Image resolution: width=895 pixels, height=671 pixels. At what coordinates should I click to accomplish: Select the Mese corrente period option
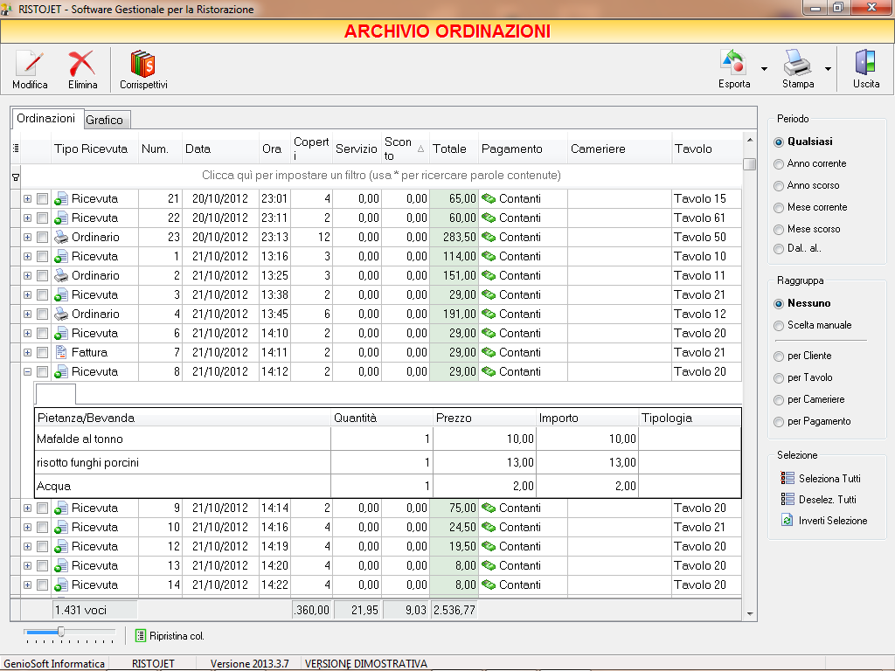click(779, 208)
